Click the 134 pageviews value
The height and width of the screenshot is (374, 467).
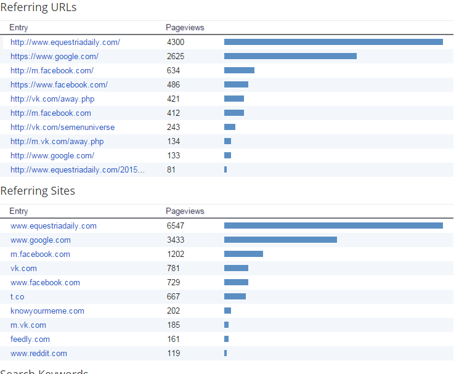173,142
